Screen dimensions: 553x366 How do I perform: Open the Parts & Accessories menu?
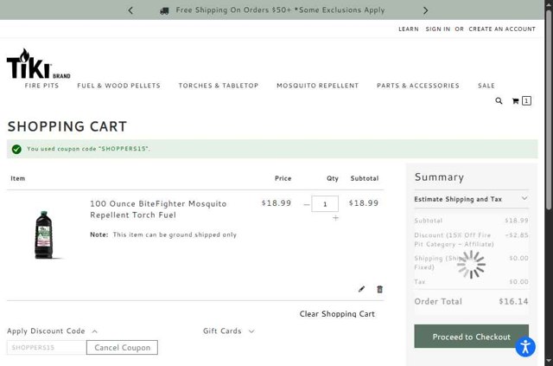tap(418, 86)
